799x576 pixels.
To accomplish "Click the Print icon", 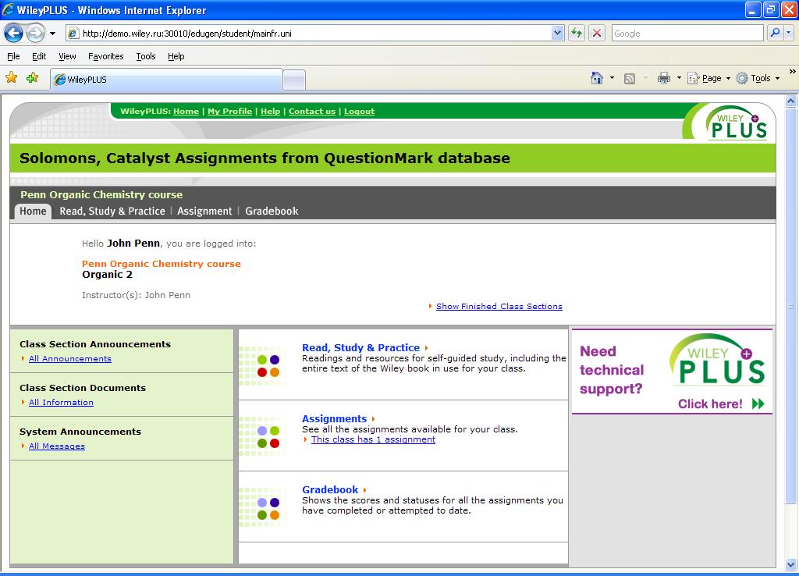I will point(664,78).
